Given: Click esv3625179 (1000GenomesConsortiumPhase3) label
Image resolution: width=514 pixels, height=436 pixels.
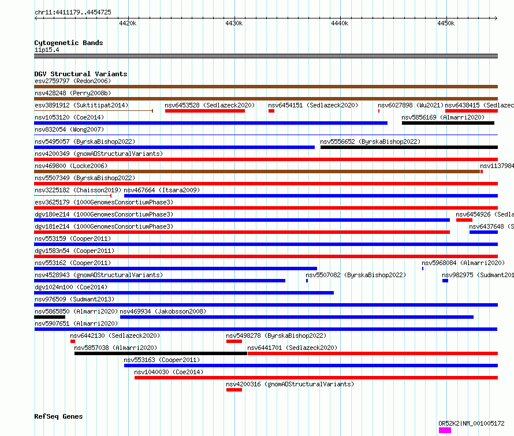Looking at the screenshot, I should point(104,202).
